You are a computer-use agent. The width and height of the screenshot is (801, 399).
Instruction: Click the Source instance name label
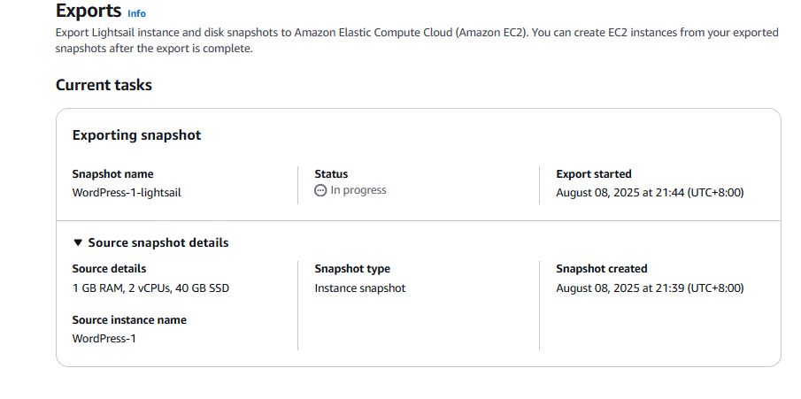tap(129, 319)
